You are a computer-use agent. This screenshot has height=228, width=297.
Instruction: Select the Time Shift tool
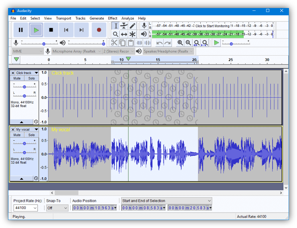(x=124, y=34)
